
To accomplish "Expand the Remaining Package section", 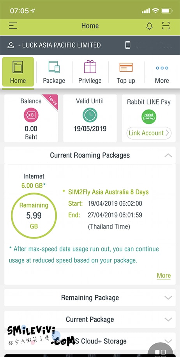I will pyautogui.click(x=90, y=298).
